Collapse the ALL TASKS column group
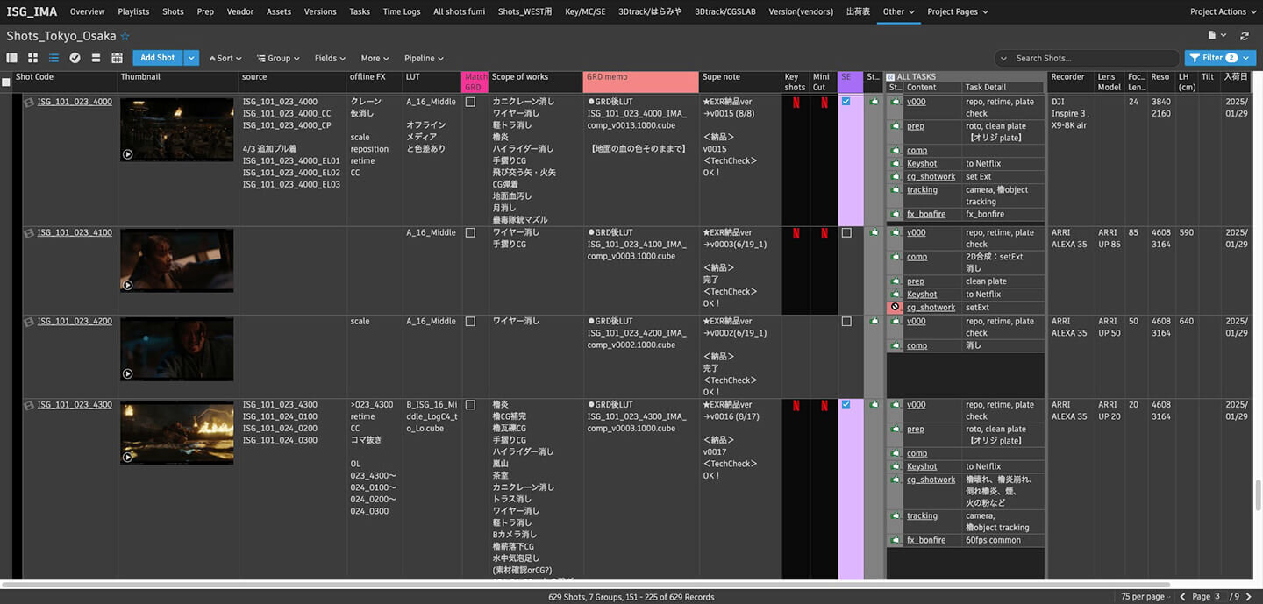Image resolution: width=1263 pixels, height=604 pixels. 890,77
